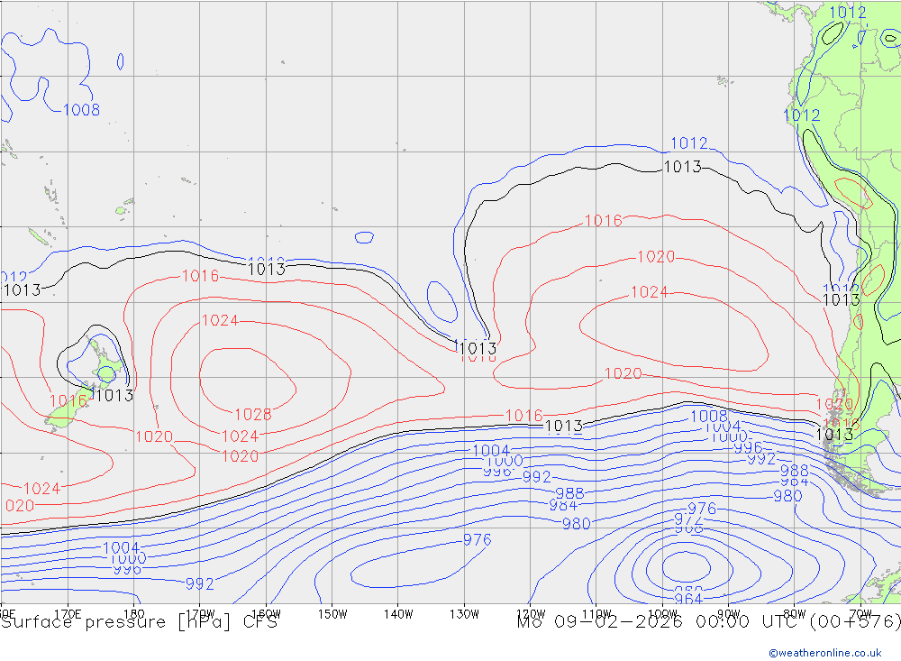Click the 120W longitude axis label
This screenshot has height=661, width=901.
531,614
